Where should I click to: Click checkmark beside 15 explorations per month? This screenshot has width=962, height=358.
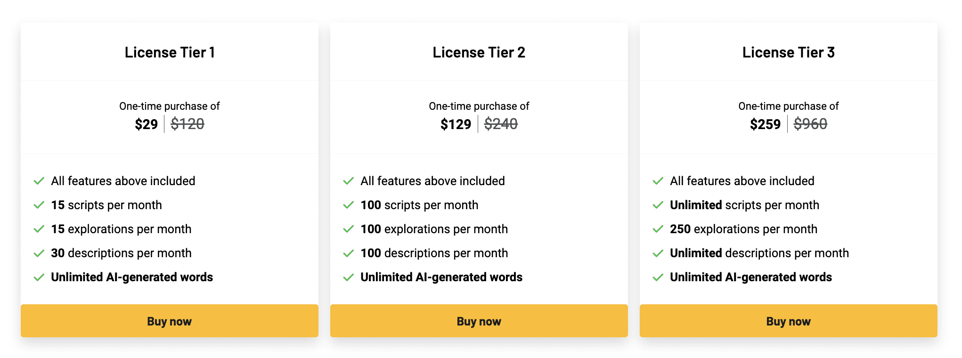[x=39, y=229]
